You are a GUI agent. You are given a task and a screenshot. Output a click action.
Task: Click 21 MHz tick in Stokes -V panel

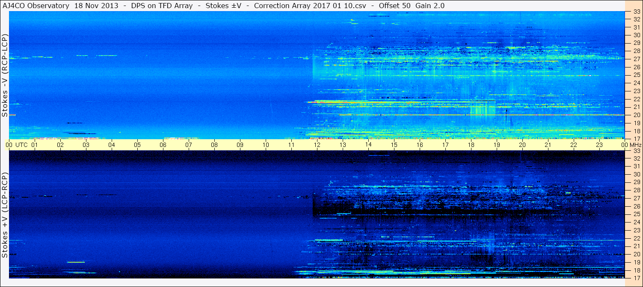[x=637, y=107]
